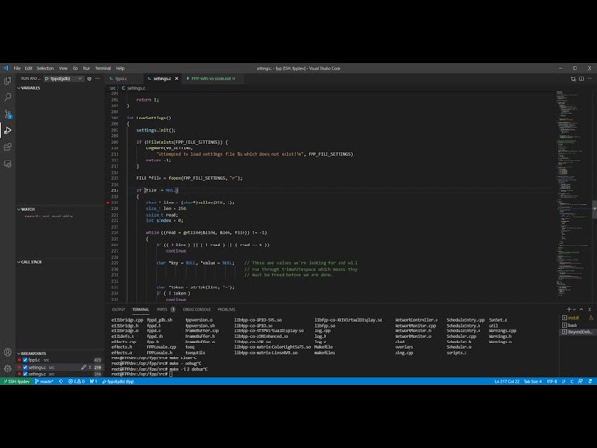Click the C language mode status item

pyautogui.click(x=572, y=381)
